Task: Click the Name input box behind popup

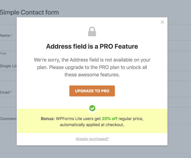Action: [8, 46]
